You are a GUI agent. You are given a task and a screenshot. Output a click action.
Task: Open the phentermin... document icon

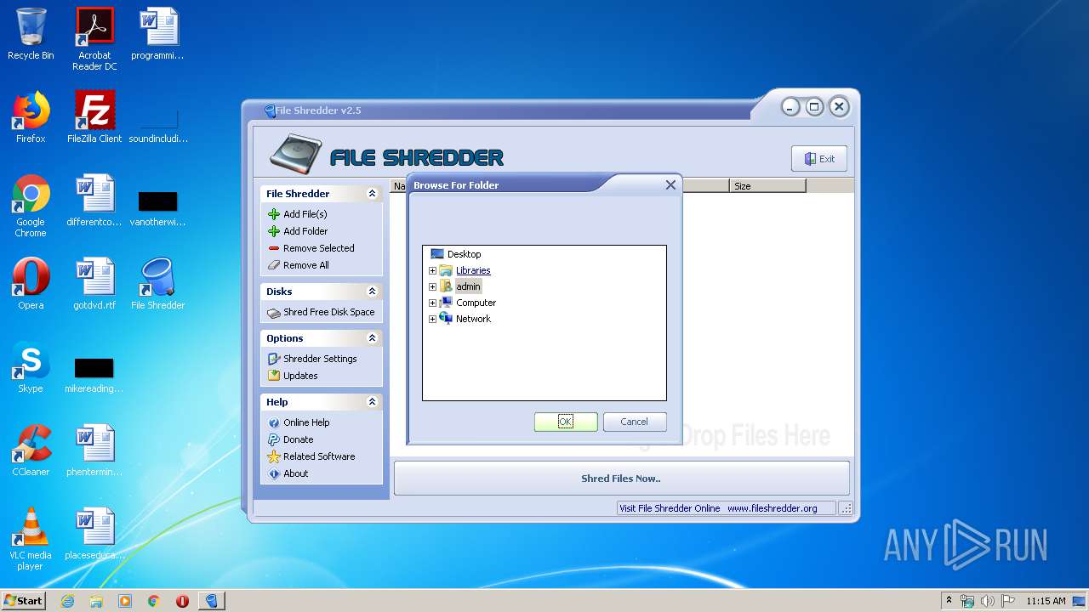(x=94, y=450)
